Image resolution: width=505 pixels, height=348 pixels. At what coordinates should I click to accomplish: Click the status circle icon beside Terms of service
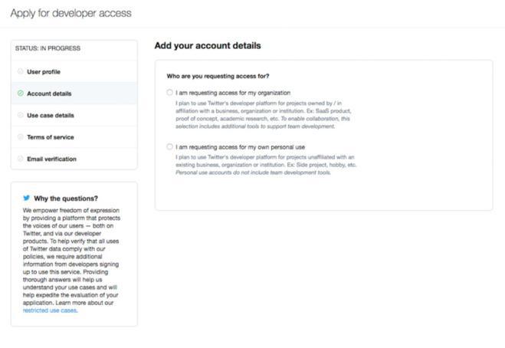click(x=20, y=136)
